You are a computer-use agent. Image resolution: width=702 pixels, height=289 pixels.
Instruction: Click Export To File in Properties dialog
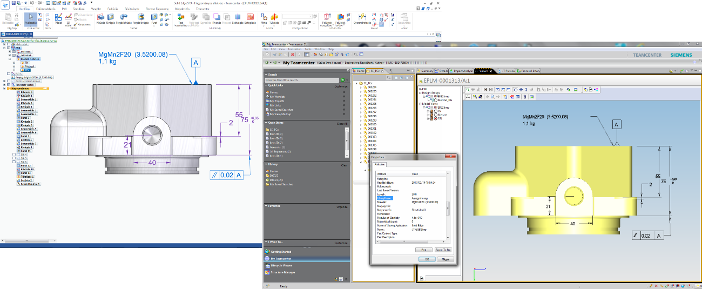[442, 250]
